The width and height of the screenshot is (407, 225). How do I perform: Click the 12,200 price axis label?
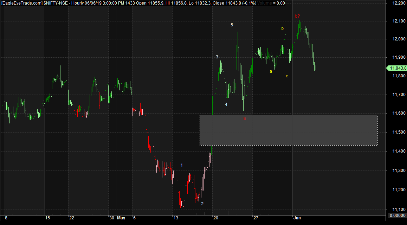click(399, 3)
